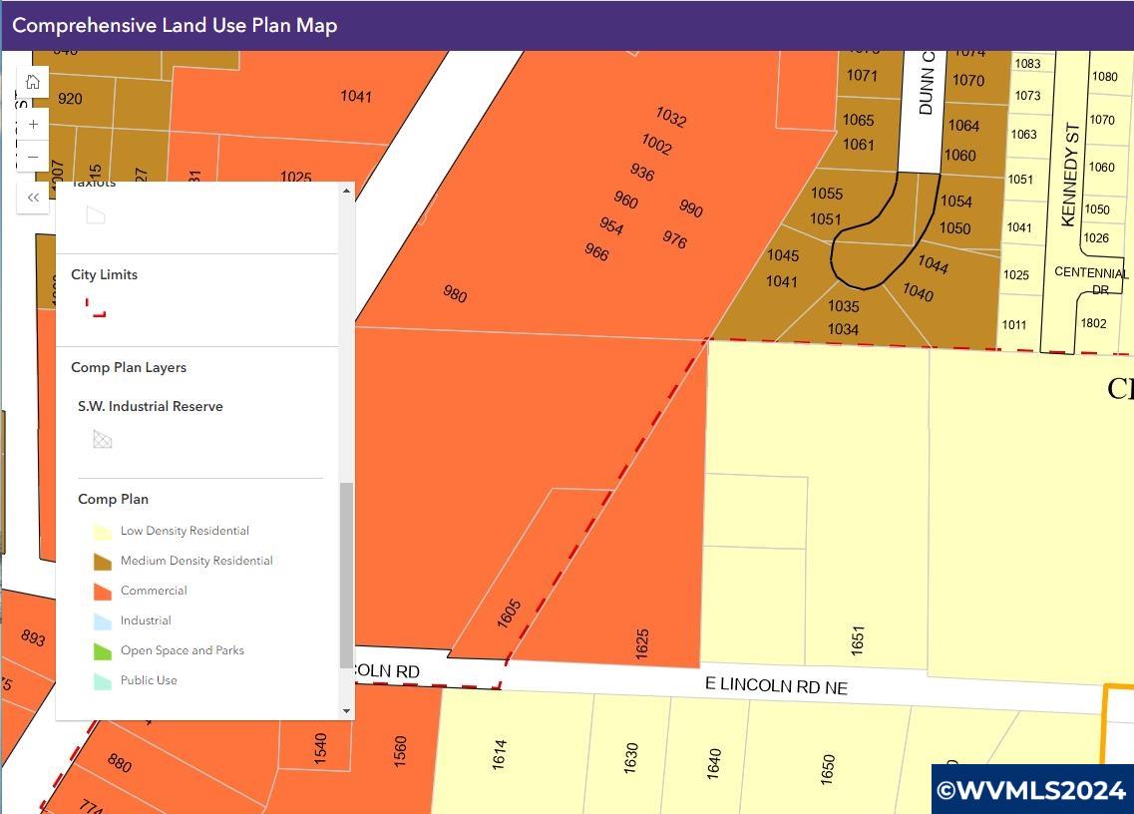Click the red City Limits legend symbol
Viewport: 1134px width, 814px height.
(96, 308)
